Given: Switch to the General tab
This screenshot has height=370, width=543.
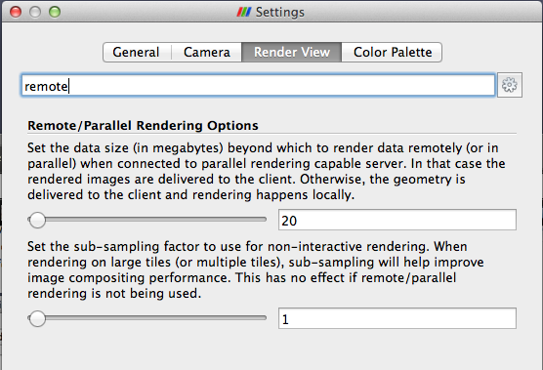Looking at the screenshot, I should pyautogui.click(x=137, y=53).
